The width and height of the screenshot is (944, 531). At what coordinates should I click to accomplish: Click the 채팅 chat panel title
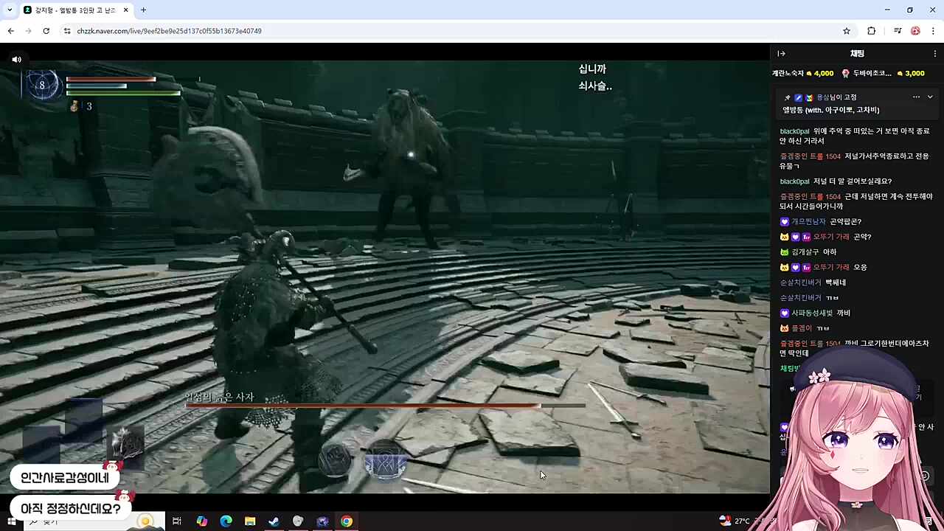(x=857, y=53)
